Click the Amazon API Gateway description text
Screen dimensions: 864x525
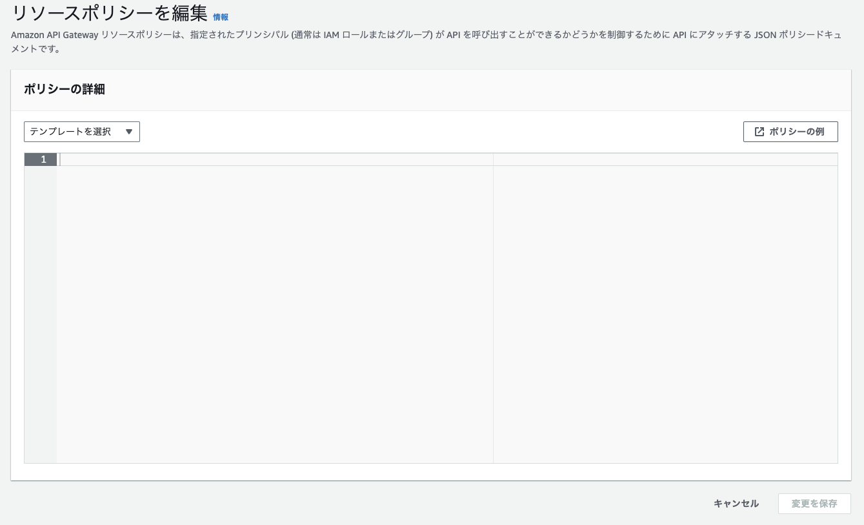(427, 41)
